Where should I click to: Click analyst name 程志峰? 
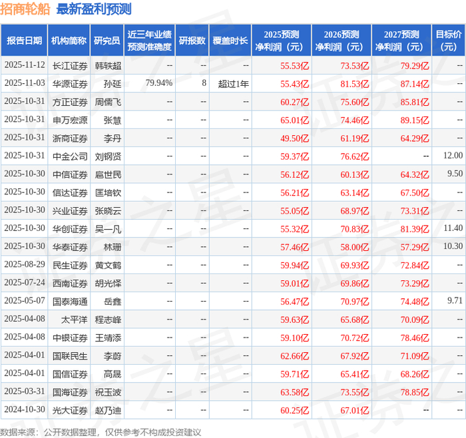[x=108, y=320]
